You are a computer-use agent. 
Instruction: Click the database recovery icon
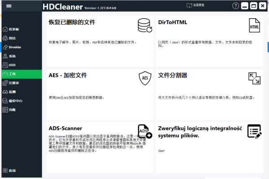coord(145,26)
